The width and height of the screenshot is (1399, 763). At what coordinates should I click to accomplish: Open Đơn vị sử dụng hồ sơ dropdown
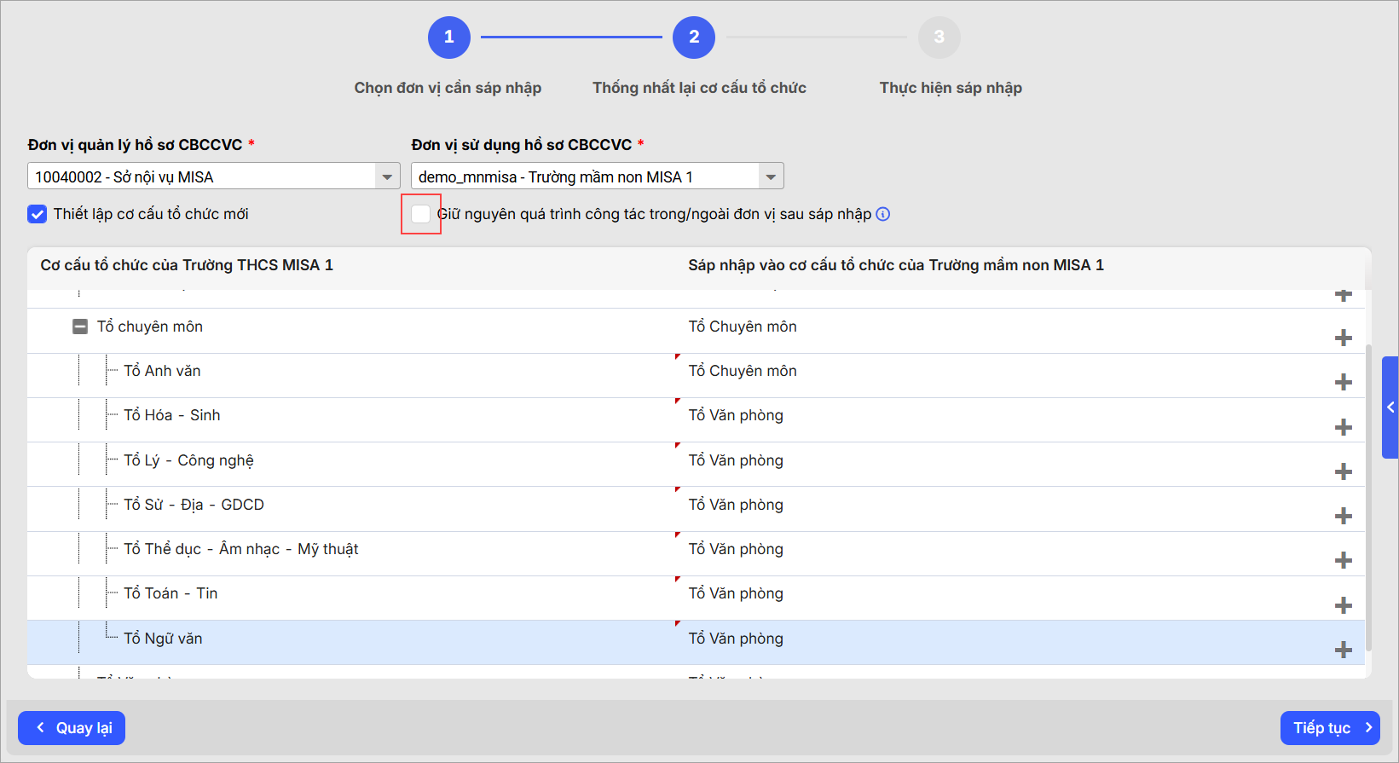click(771, 176)
